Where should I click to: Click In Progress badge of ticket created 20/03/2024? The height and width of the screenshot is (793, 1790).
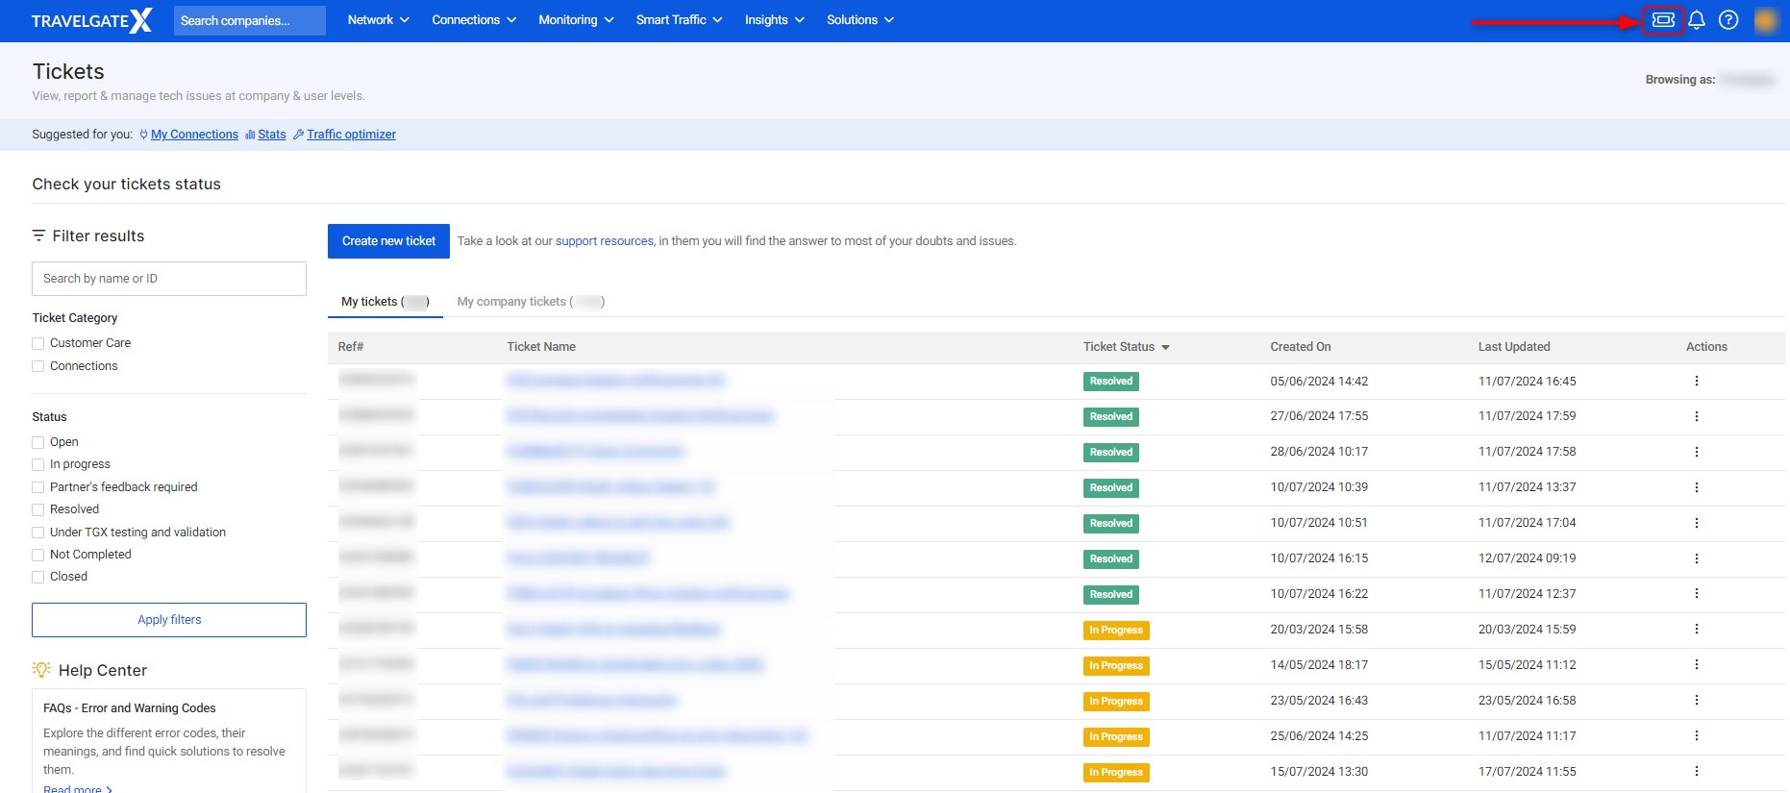[1116, 631]
